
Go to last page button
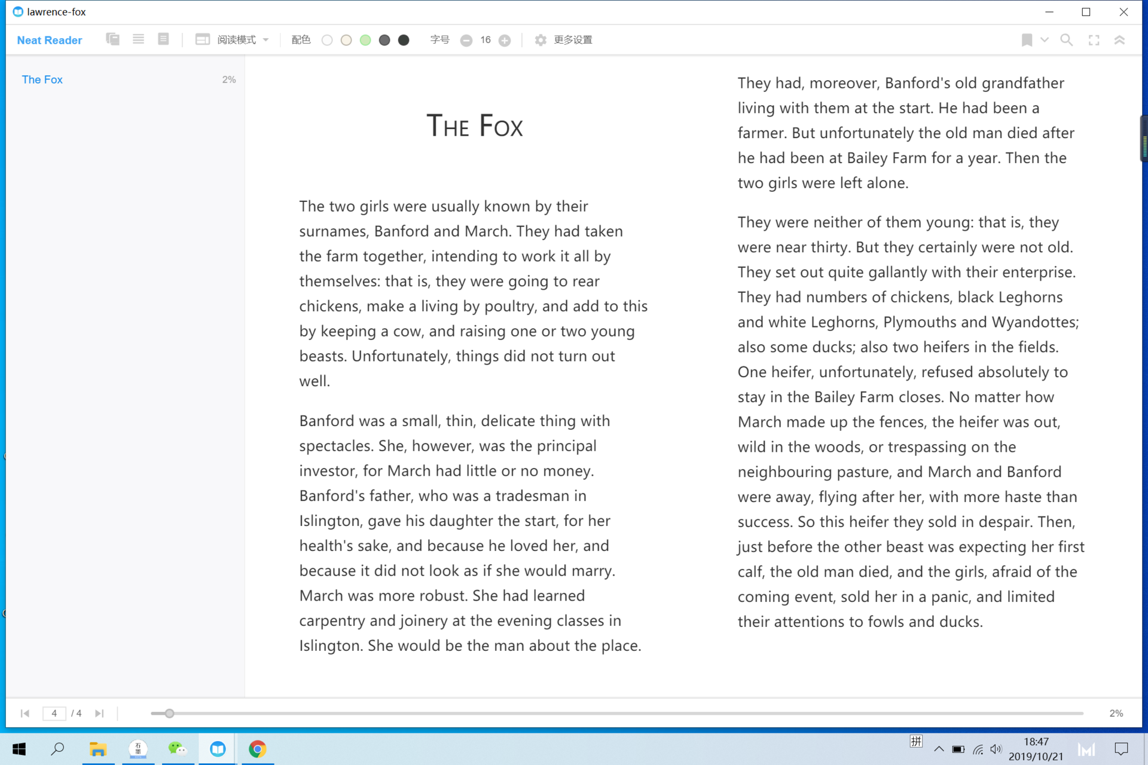pyautogui.click(x=99, y=713)
